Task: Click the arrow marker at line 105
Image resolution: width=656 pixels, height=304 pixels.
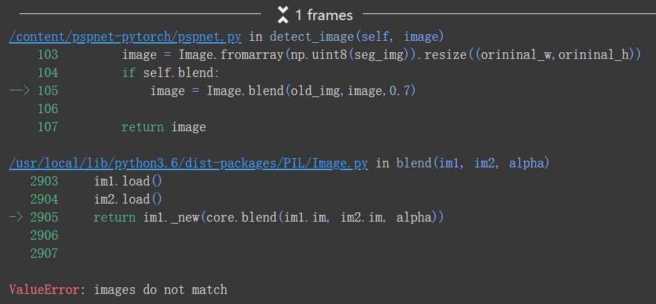Action: click(x=19, y=90)
